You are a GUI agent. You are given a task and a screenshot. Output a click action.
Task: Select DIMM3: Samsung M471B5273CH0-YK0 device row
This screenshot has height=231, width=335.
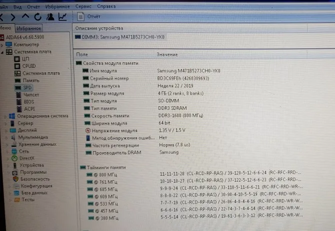point(119,37)
